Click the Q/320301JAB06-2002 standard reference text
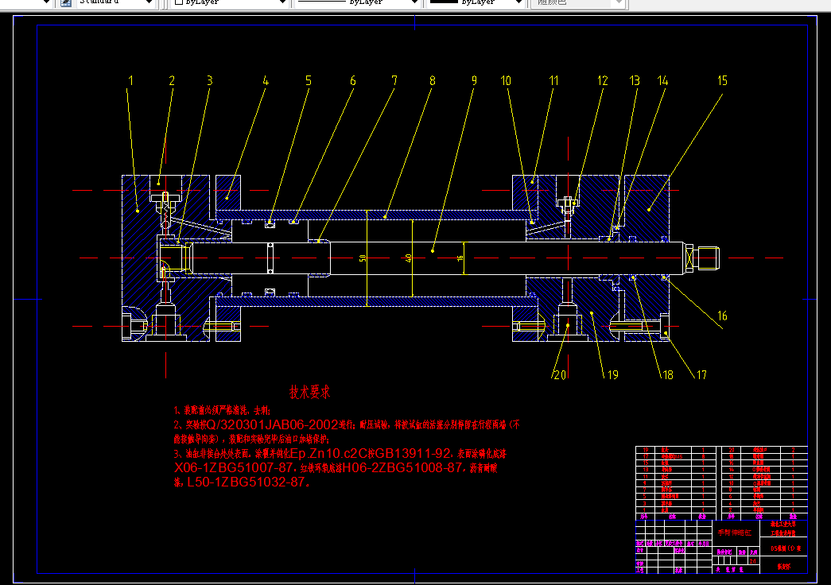Image resolution: width=831 pixels, height=585 pixels. (x=272, y=424)
